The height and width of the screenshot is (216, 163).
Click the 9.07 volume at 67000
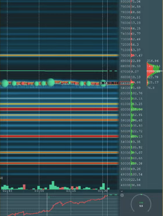coord(135,72)
